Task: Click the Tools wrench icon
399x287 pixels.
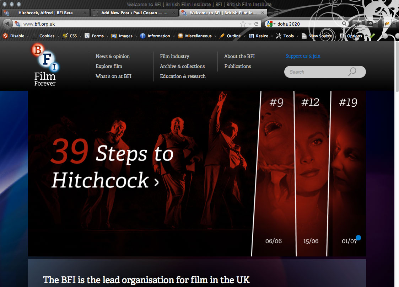Action: [279, 36]
